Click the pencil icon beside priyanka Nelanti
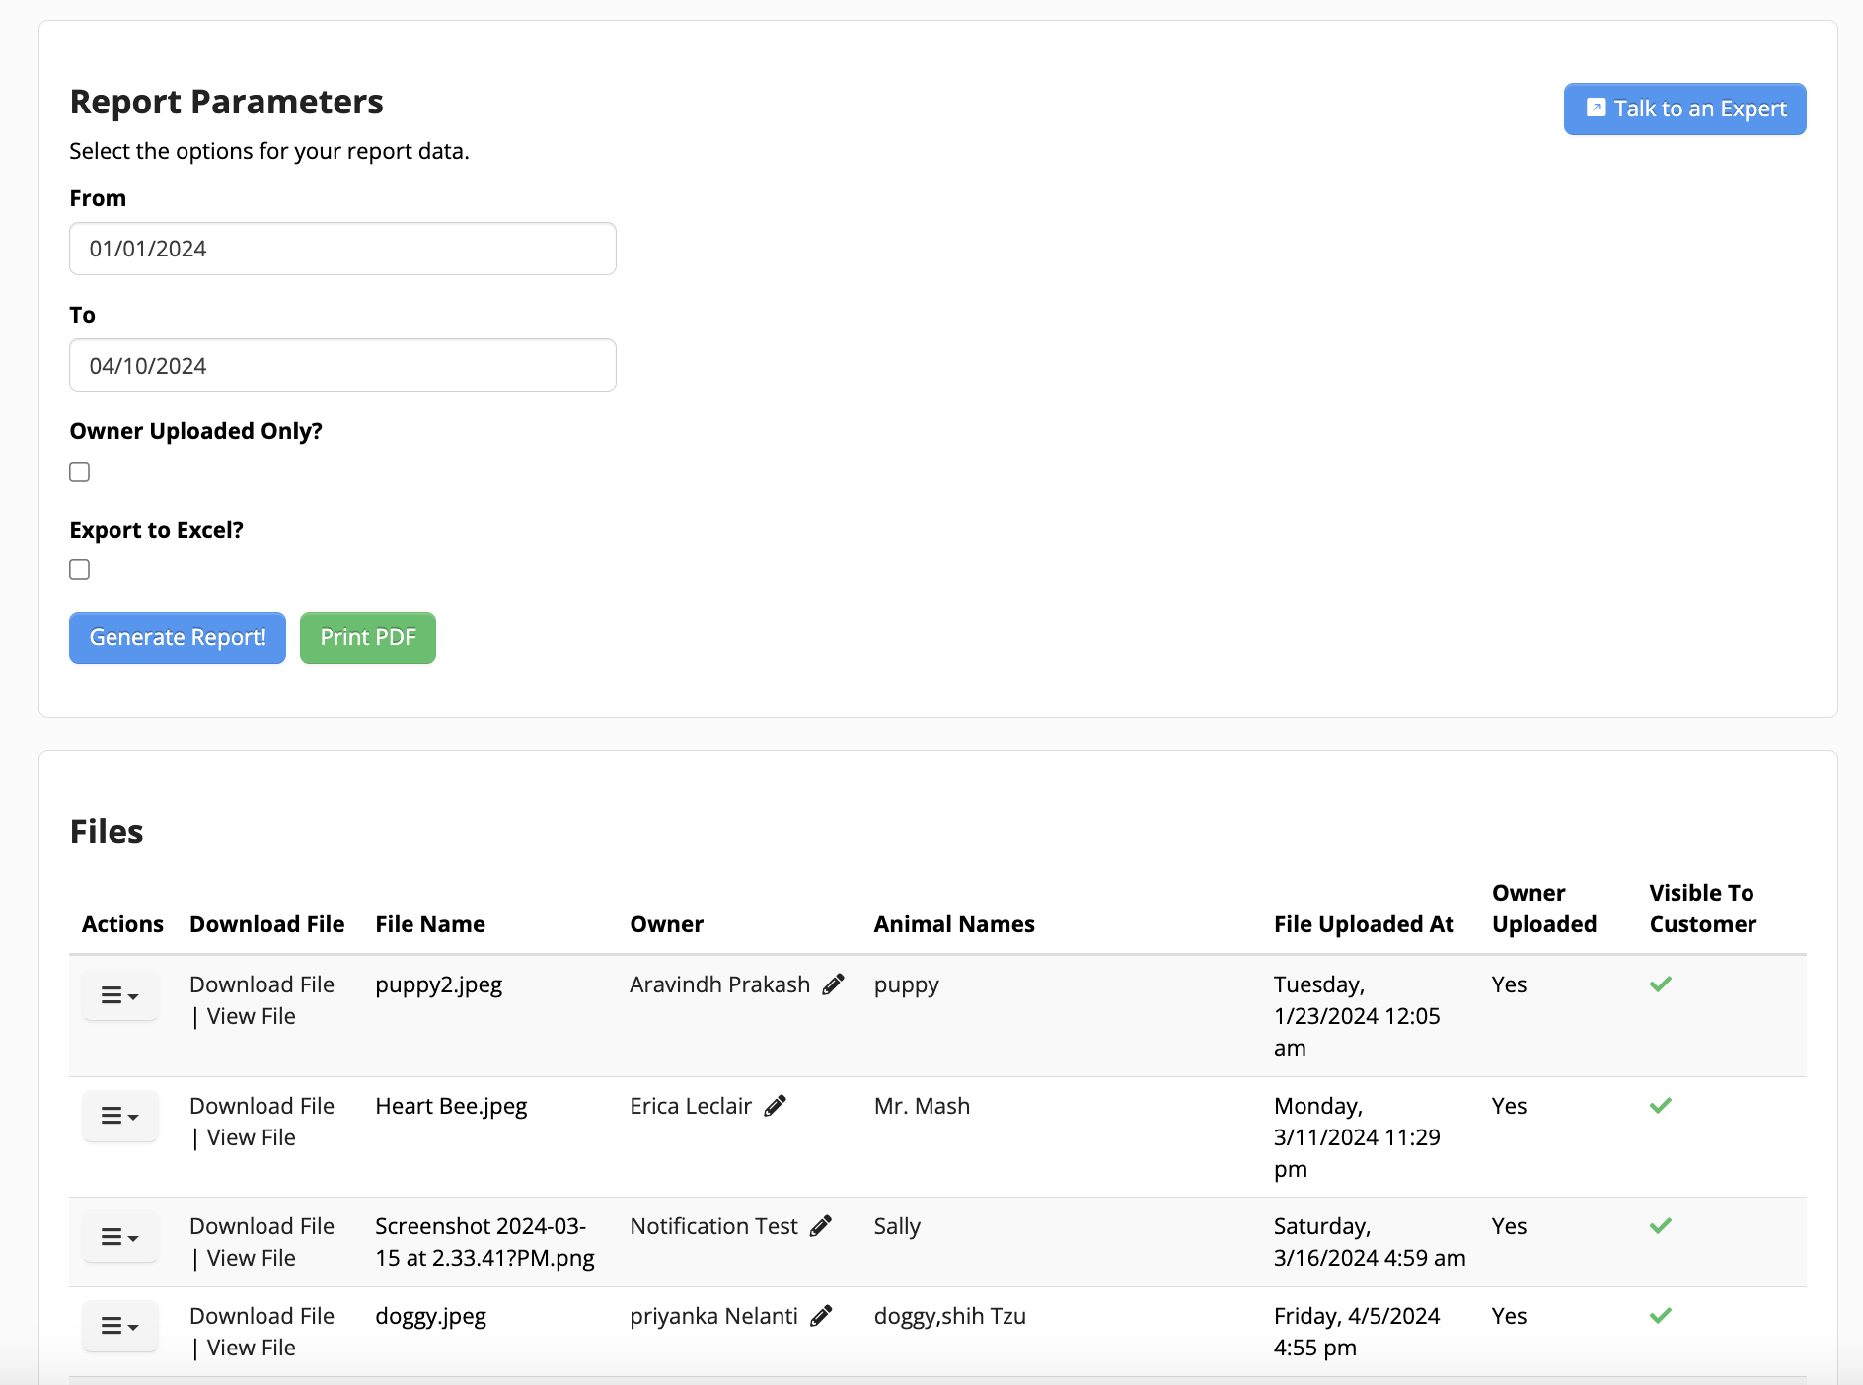1863x1385 pixels. (821, 1316)
